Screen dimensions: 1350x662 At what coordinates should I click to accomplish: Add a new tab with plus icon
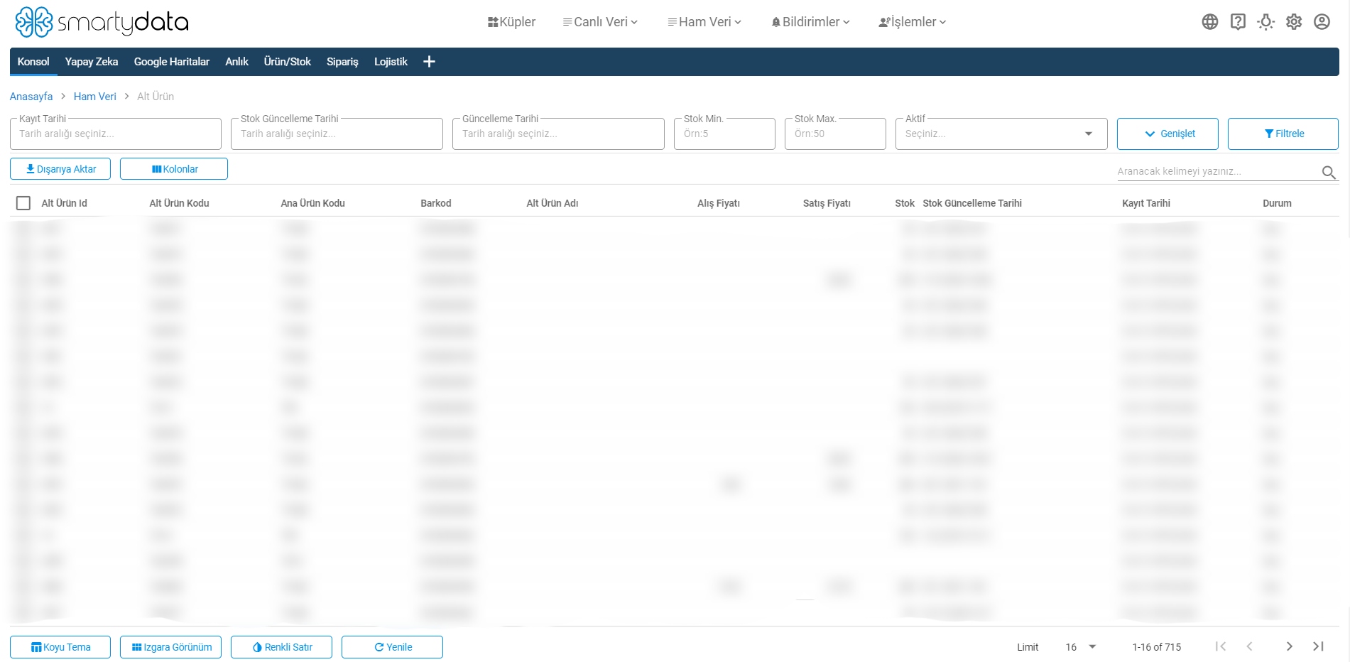click(429, 62)
